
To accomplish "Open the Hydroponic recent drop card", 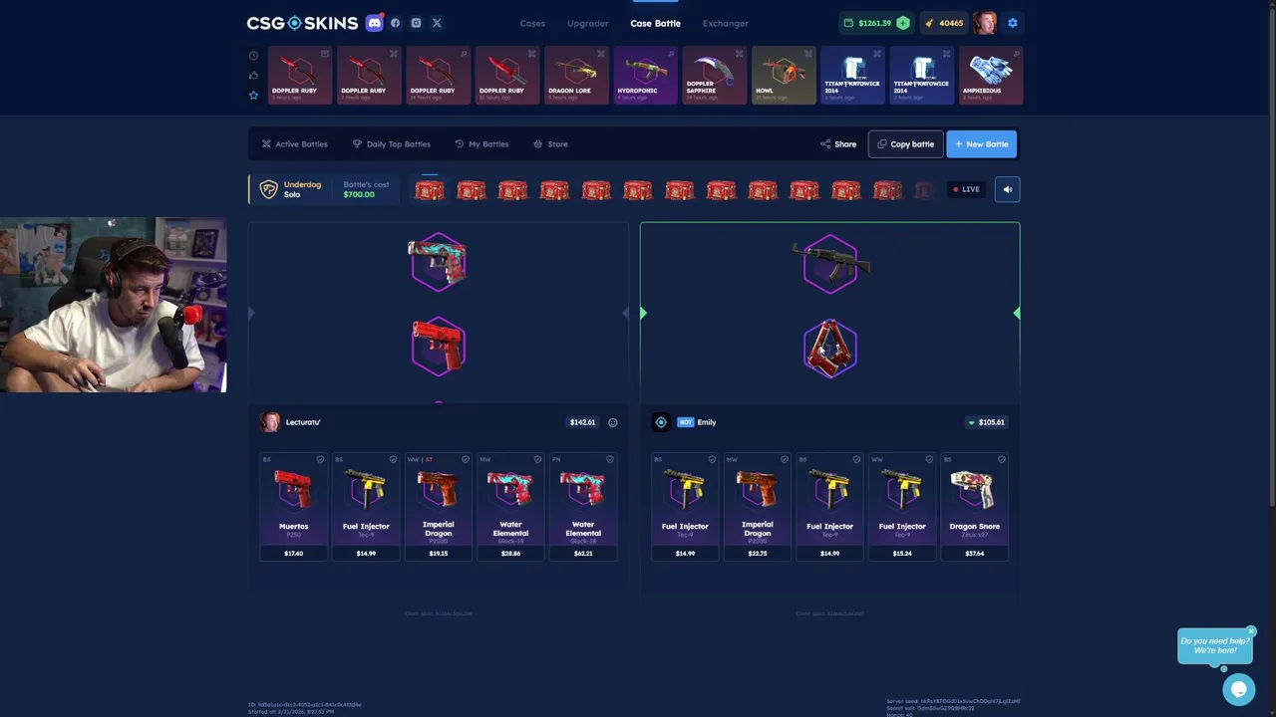I will coord(645,75).
